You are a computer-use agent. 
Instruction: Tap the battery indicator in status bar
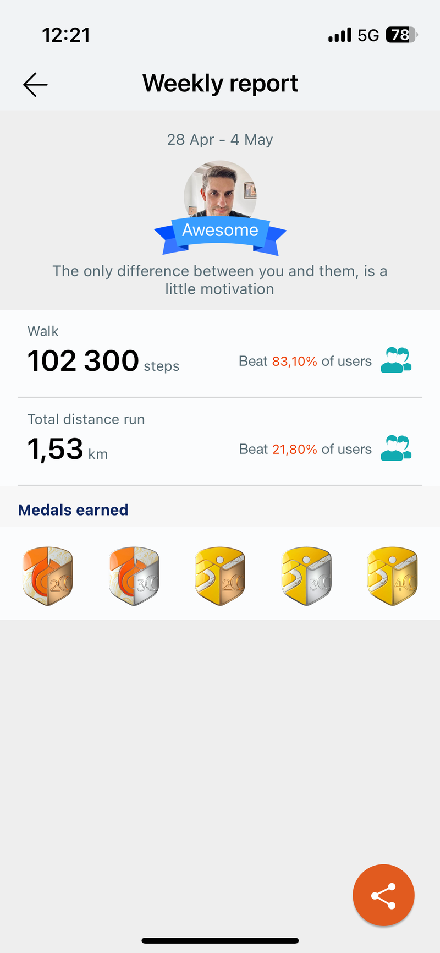point(402,35)
